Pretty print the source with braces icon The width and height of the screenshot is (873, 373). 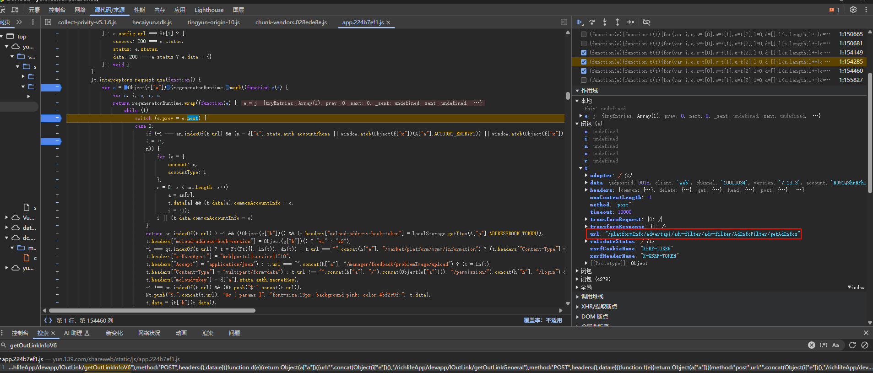click(x=48, y=320)
